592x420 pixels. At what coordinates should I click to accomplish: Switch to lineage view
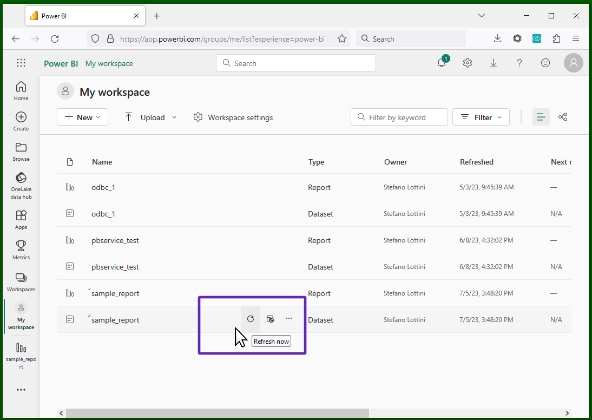563,117
